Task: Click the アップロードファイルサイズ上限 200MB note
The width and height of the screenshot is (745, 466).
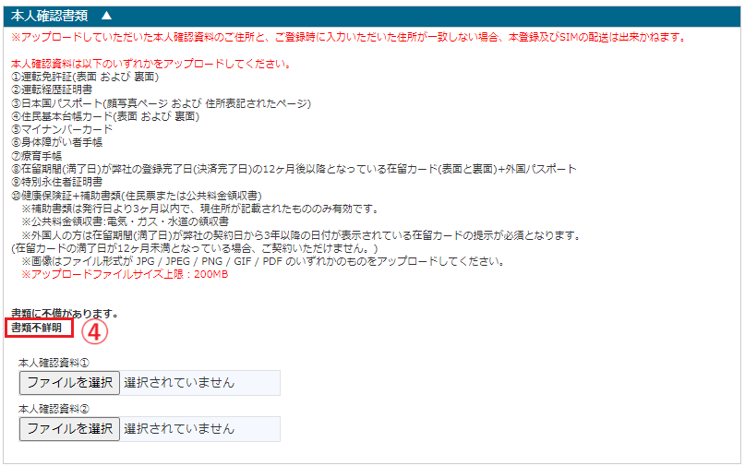Action: pyautogui.click(x=125, y=274)
